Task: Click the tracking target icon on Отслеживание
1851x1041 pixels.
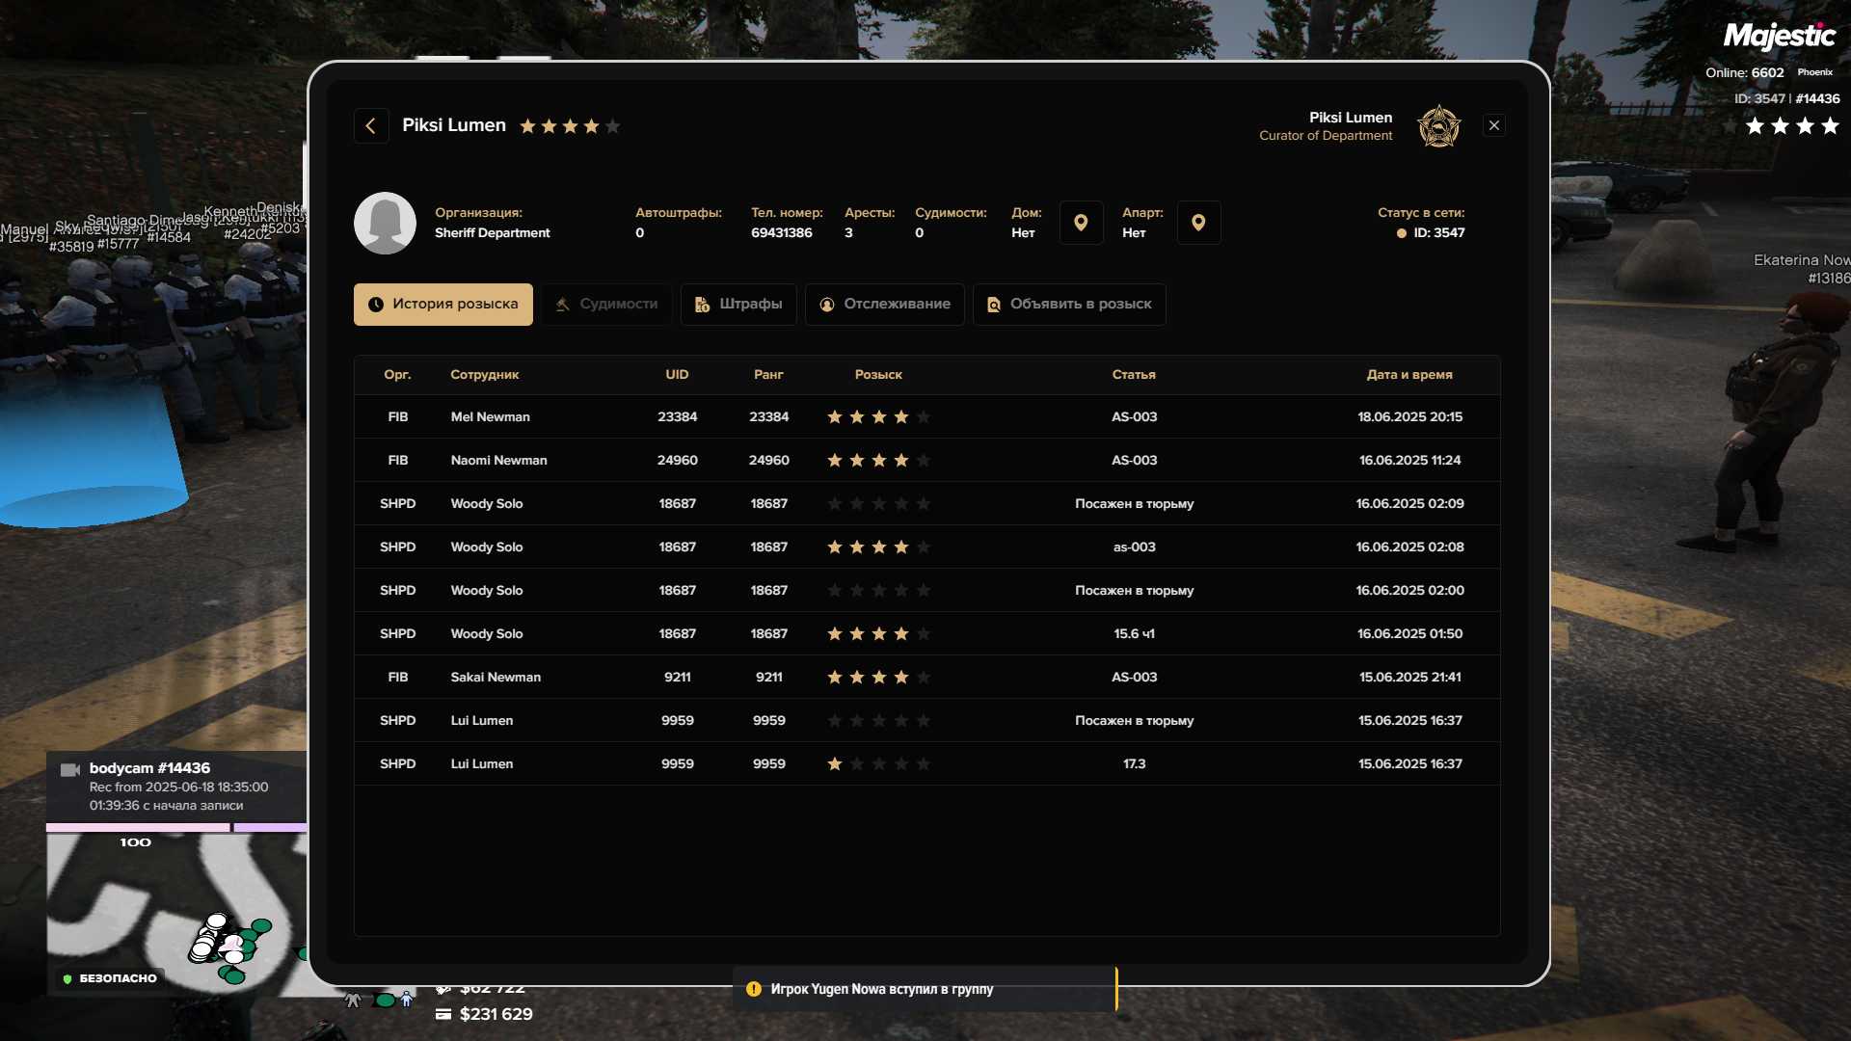Action: 827,305
